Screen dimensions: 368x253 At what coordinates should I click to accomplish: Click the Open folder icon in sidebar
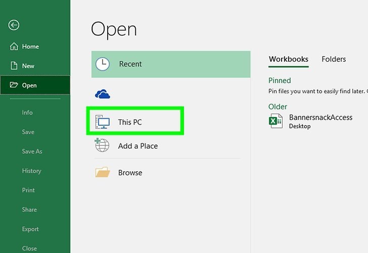14,85
